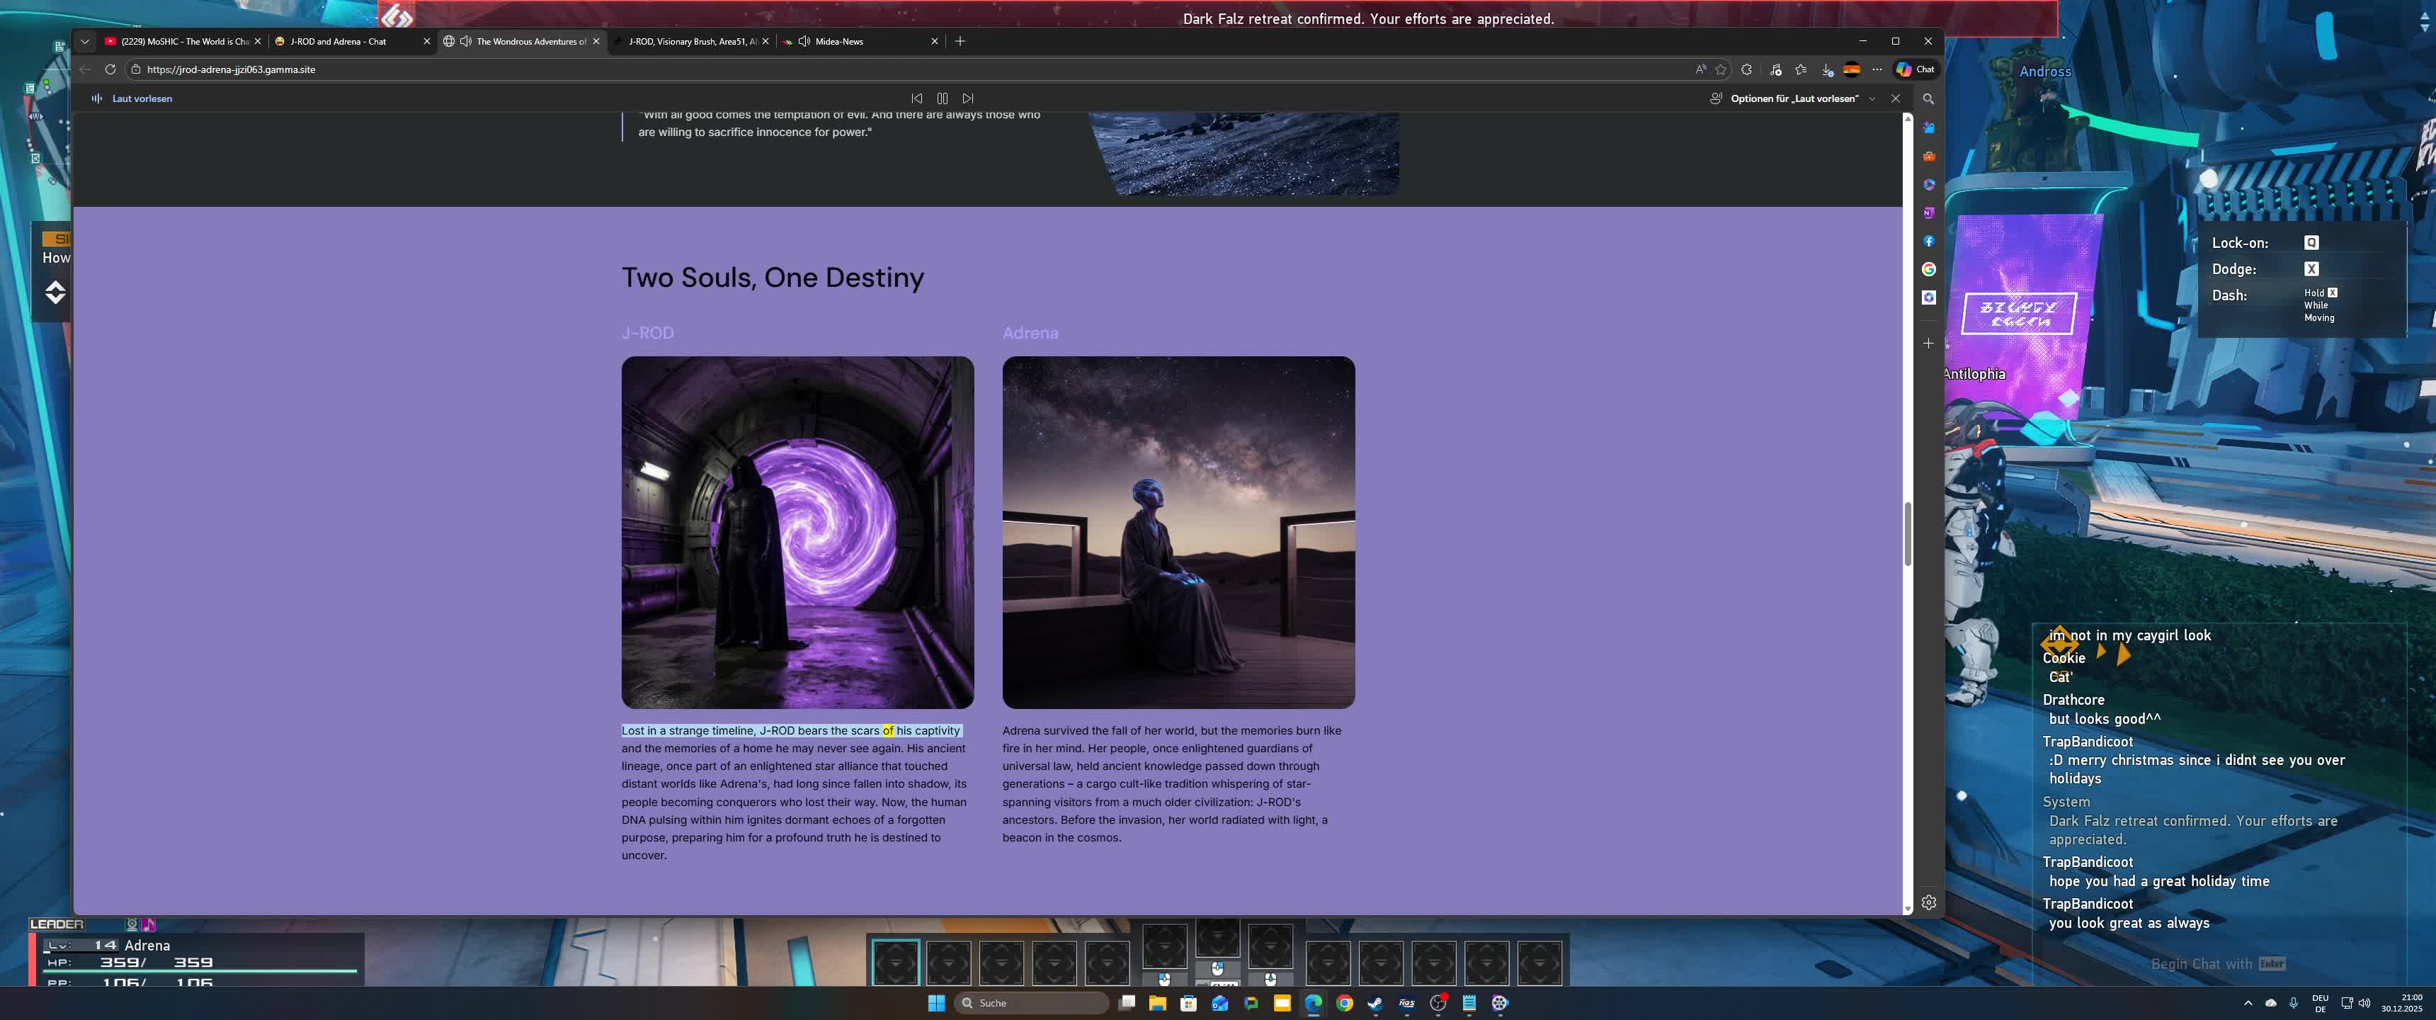This screenshot has width=2436, height=1020.
Task: Open Google in the Edge sidebar
Action: click(1928, 270)
